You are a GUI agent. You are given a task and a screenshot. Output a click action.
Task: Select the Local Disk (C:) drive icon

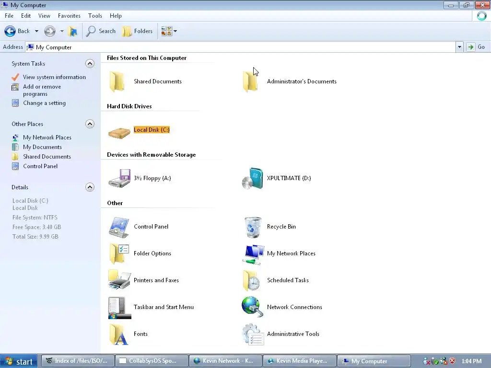point(119,133)
